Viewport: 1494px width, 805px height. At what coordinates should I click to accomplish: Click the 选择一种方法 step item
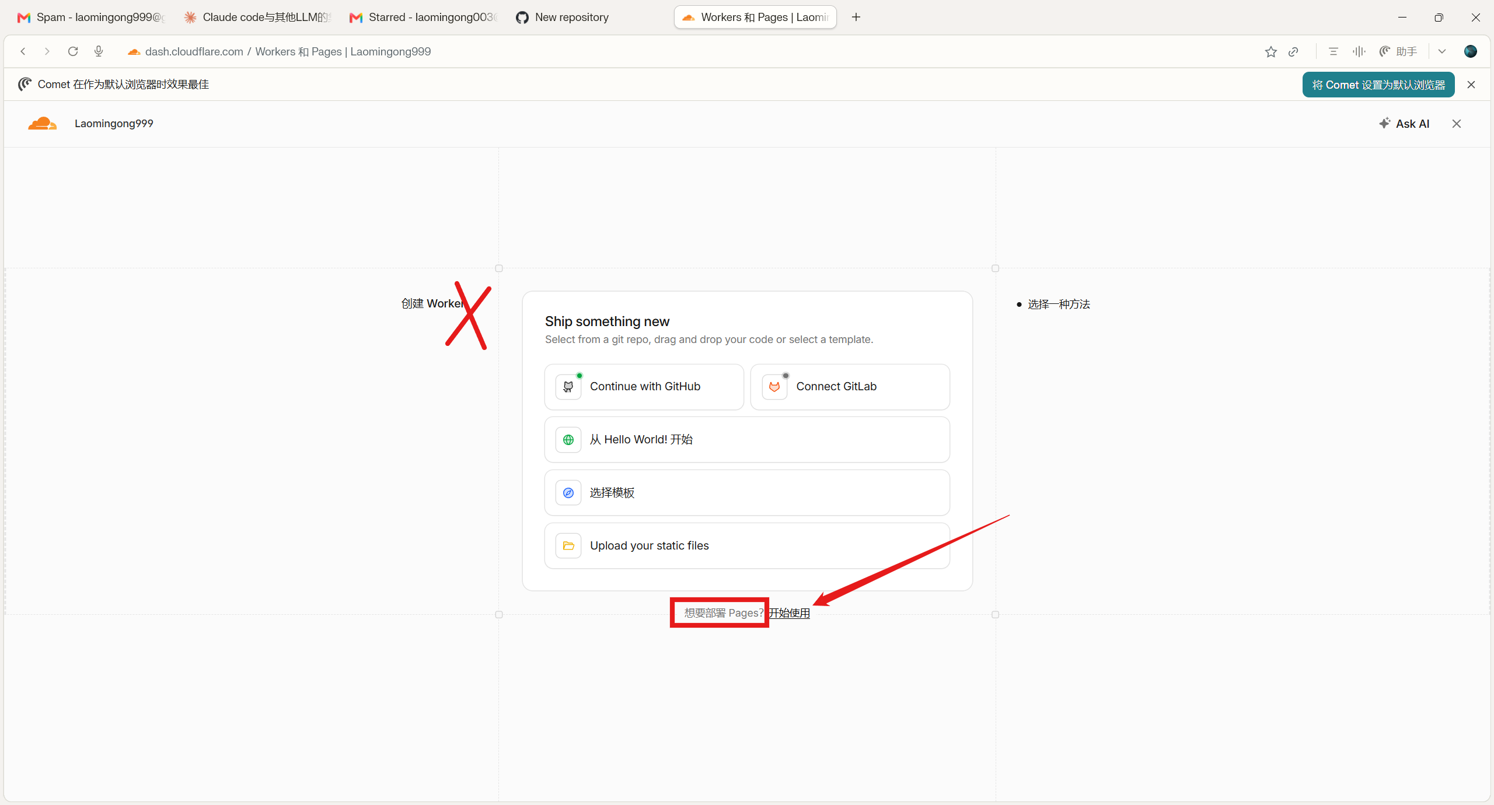coord(1059,304)
